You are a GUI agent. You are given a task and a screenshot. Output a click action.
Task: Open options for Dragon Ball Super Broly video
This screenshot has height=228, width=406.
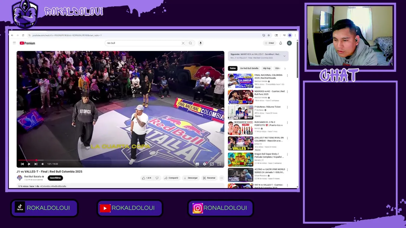[287, 155]
